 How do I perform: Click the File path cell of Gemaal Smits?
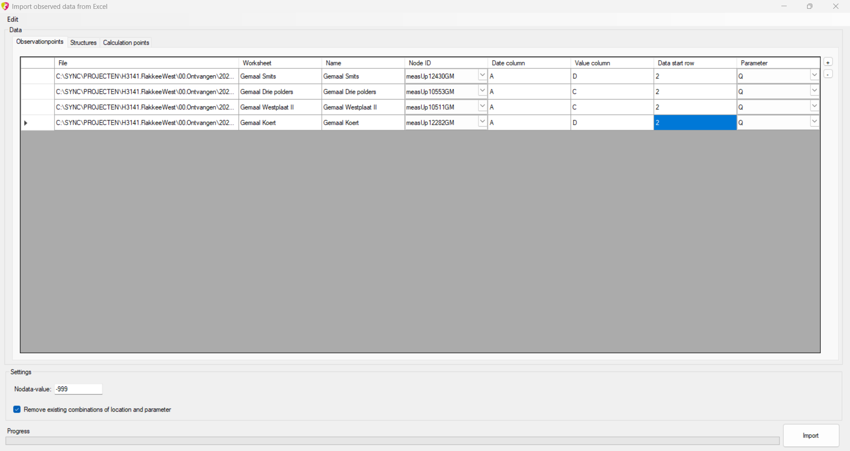(146, 76)
